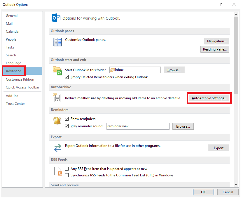Click the scrollbar up arrow
Image resolution: width=241 pixels, height=198 pixels.
coord(236,14)
